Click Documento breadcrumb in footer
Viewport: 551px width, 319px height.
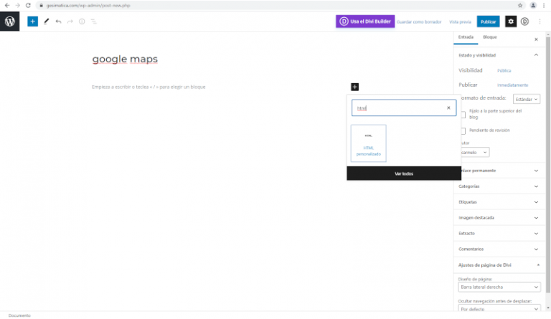tap(19, 315)
